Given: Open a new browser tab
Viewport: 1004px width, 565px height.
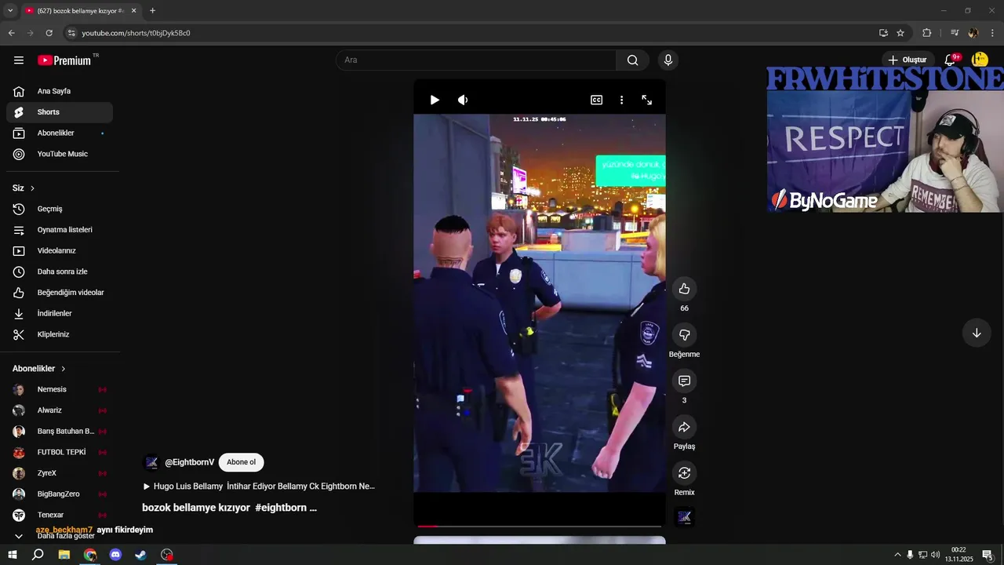Looking at the screenshot, I should click(152, 11).
